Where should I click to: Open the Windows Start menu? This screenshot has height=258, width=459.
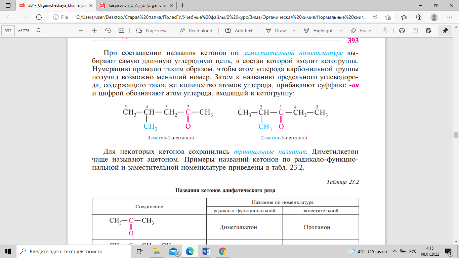tap(8, 251)
